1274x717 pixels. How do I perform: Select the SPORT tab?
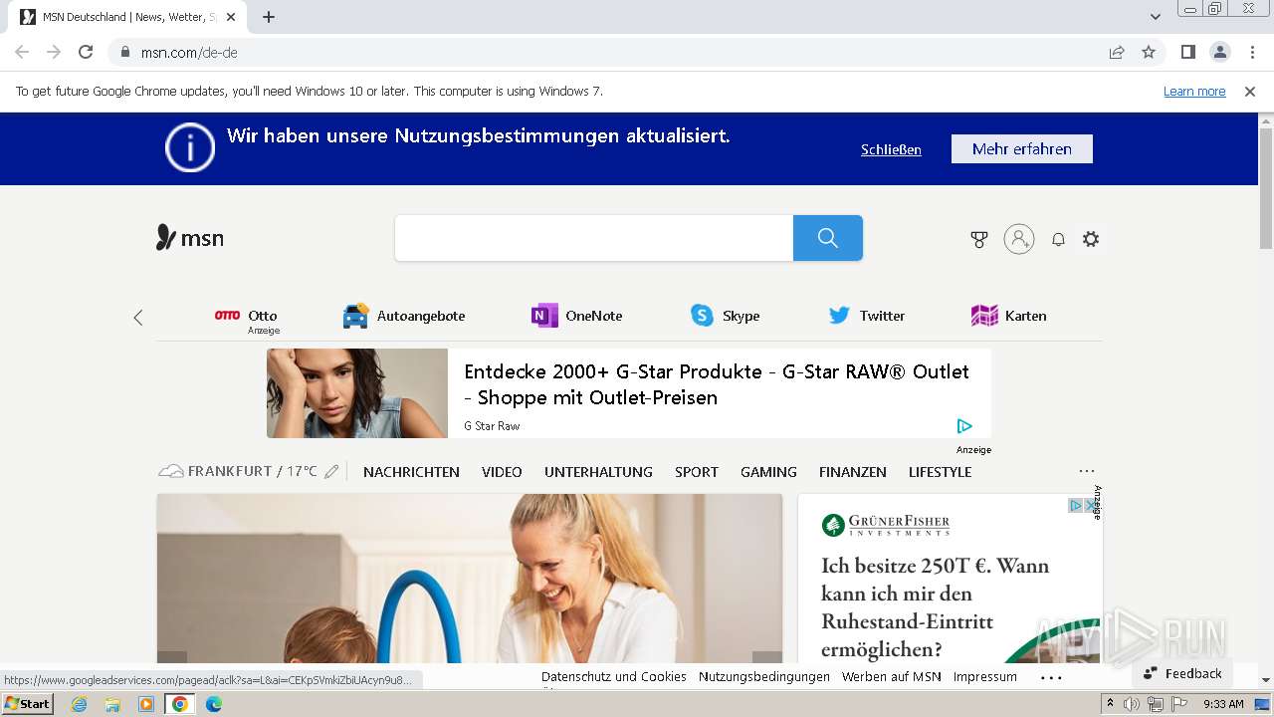pyautogui.click(x=697, y=472)
